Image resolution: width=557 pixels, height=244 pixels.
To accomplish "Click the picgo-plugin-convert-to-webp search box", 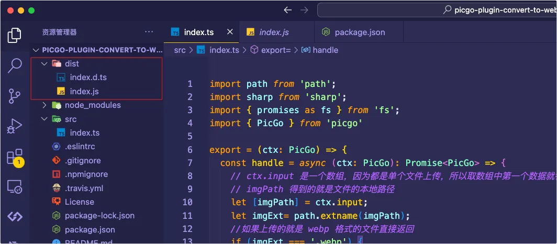I will pyautogui.click(x=437, y=10).
